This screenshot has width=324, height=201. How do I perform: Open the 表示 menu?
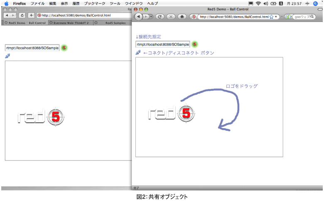[x=64, y=3]
